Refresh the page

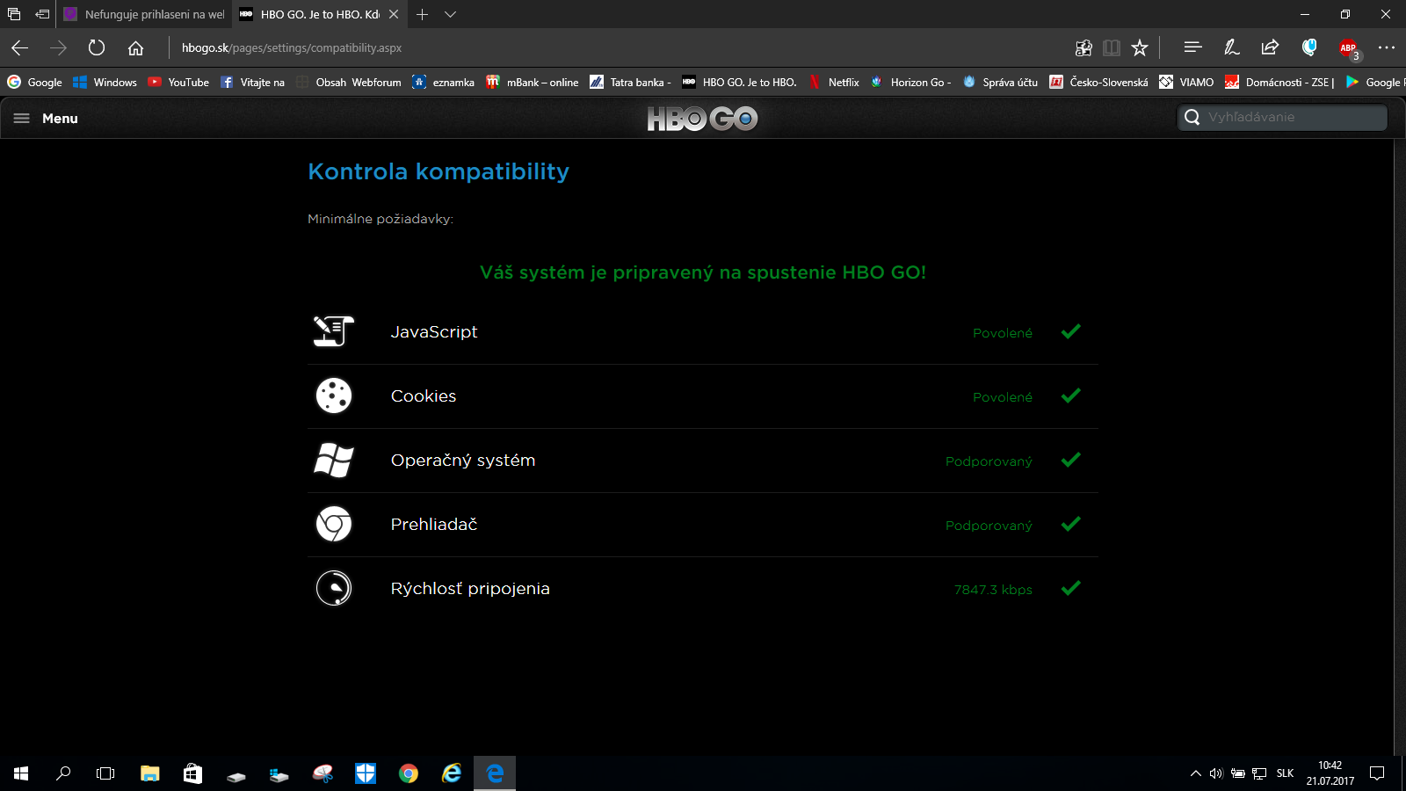pos(97,47)
